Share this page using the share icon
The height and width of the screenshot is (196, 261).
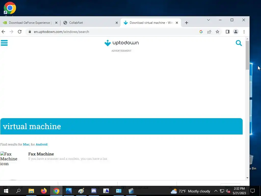click(x=209, y=32)
